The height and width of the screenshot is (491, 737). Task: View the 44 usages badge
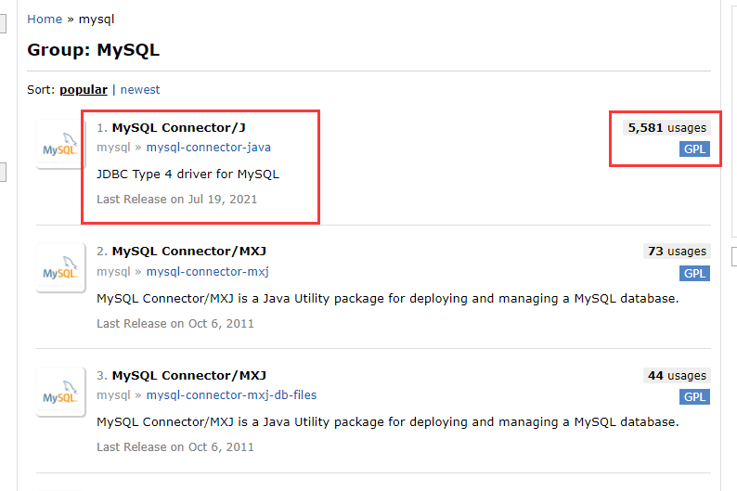click(x=676, y=376)
